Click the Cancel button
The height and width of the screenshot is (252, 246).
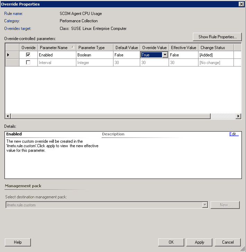[x=228, y=242]
